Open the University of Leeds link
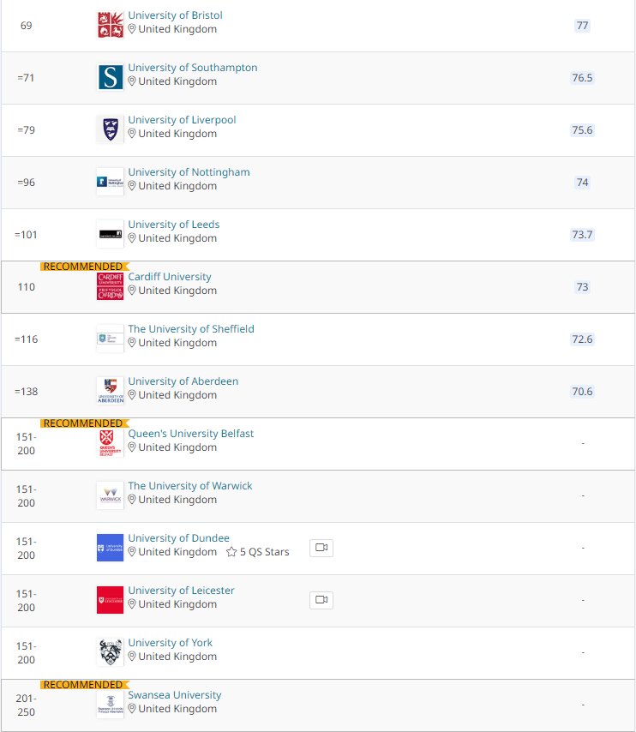Image resolution: width=636 pixels, height=732 pixels. click(174, 225)
